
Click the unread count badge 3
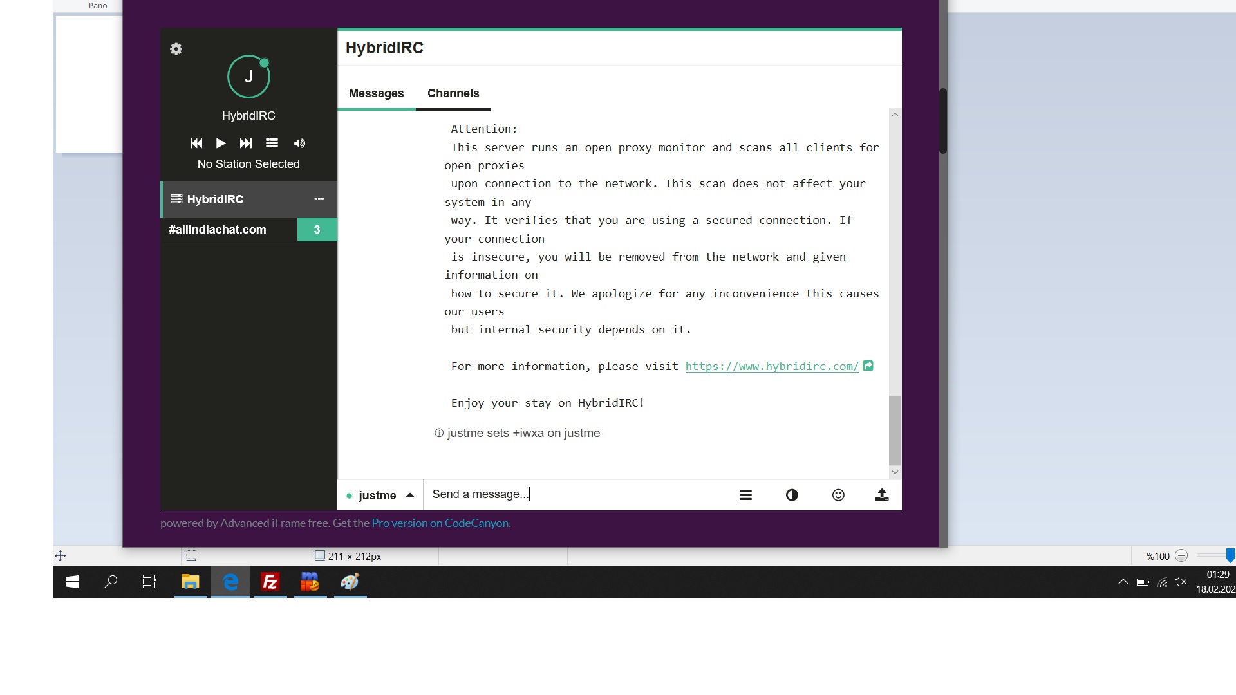click(x=317, y=230)
